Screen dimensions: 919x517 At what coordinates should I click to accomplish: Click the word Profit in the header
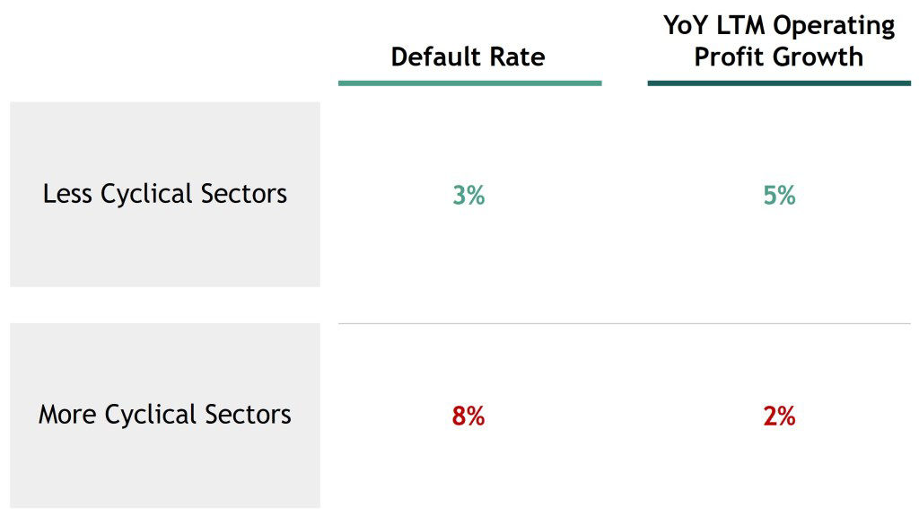pyautogui.click(x=732, y=57)
